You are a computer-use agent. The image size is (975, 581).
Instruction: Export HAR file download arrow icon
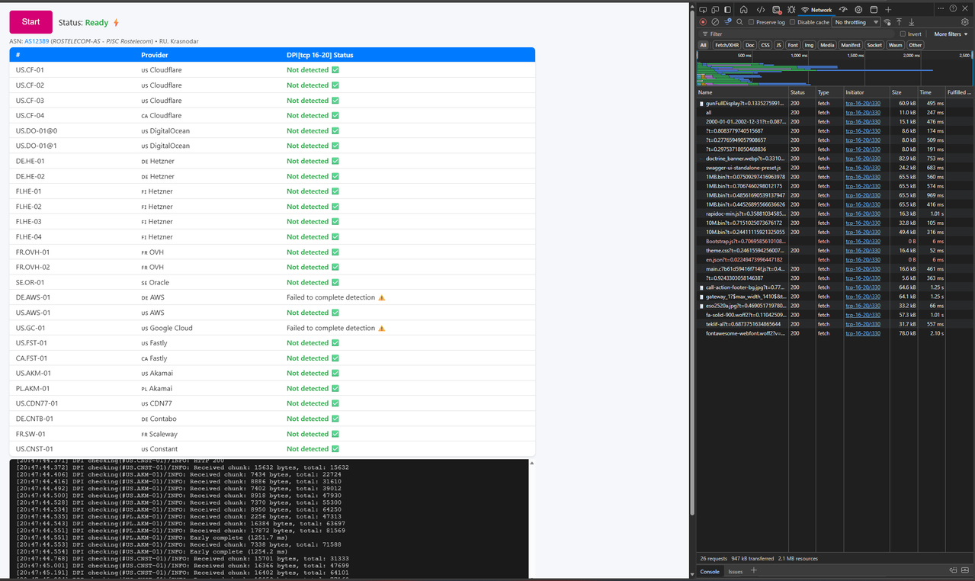tap(912, 22)
